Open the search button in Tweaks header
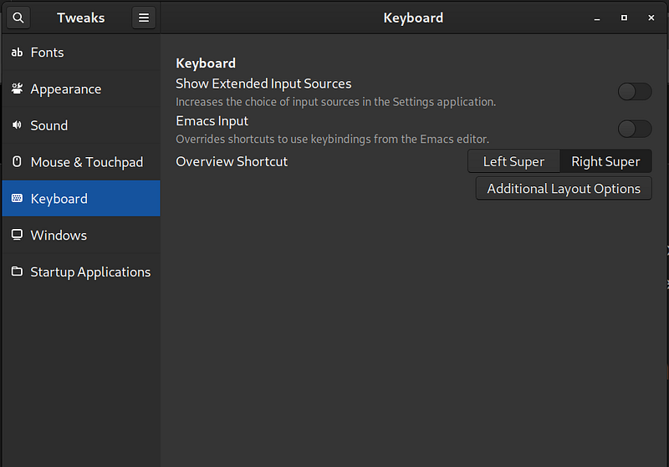Image resolution: width=669 pixels, height=467 pixels. click(18, 18)
